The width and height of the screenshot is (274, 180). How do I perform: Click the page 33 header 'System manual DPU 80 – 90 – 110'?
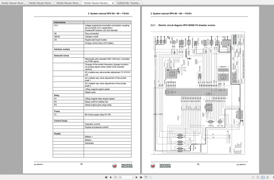[x=171, y=13]
